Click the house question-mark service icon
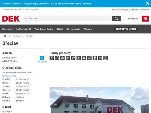The height and width of the screenshot is (113, 151). pos(79,58)
